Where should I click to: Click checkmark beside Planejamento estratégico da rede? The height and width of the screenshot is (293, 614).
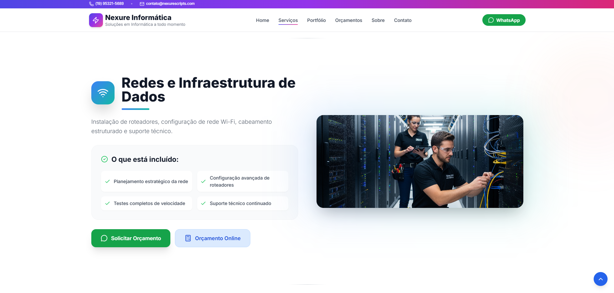pos(107,181)
